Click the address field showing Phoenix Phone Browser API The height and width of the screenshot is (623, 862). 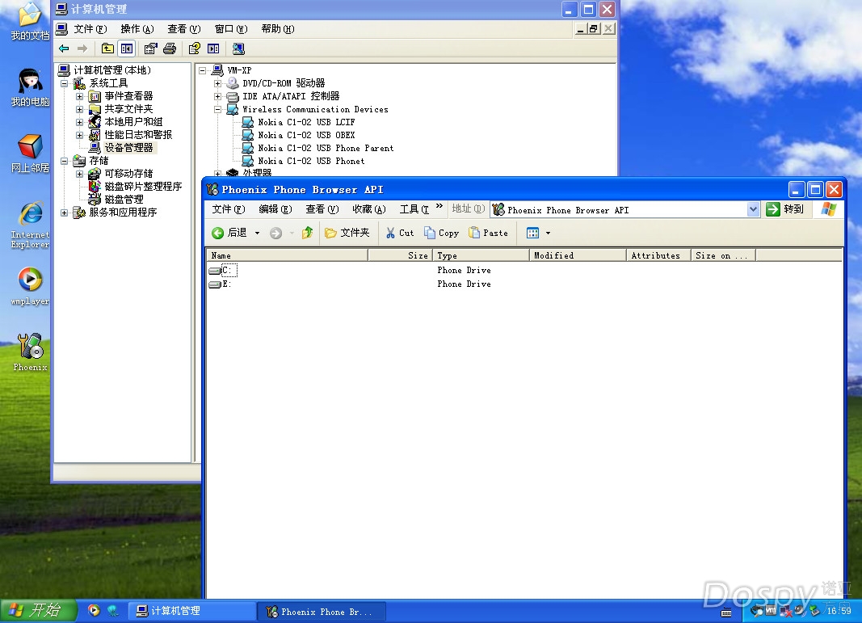point(619,209)
